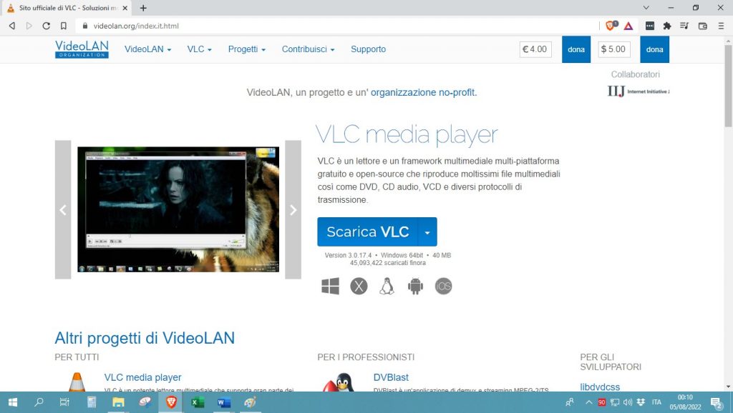This screenshot has height=413, width=733.
Task: Open Brave Rewards triangle icon
Action: (x=628, y=24)
